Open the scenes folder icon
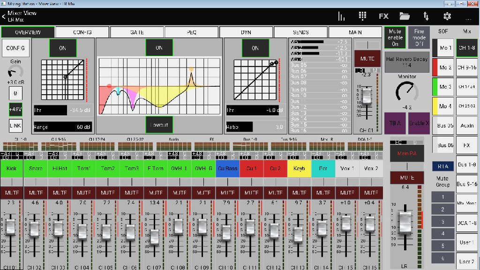Viewport: 480px width, 270px height. click(405, 16)
